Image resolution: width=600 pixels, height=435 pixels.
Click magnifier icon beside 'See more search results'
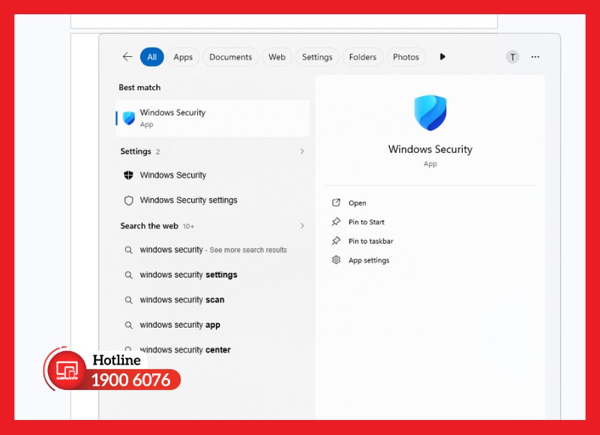tap(129, 250)
